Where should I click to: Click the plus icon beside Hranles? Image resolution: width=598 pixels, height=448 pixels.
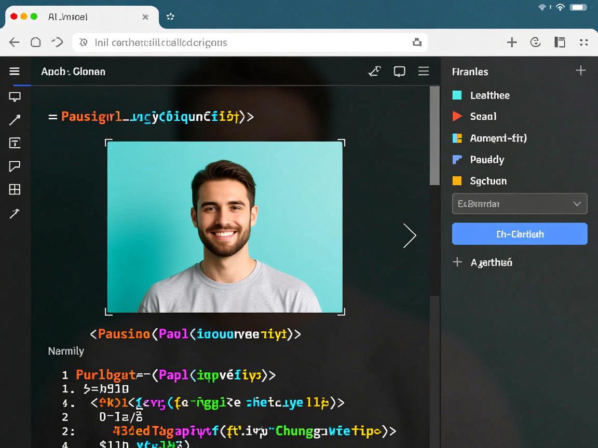[x=581, y=71]
